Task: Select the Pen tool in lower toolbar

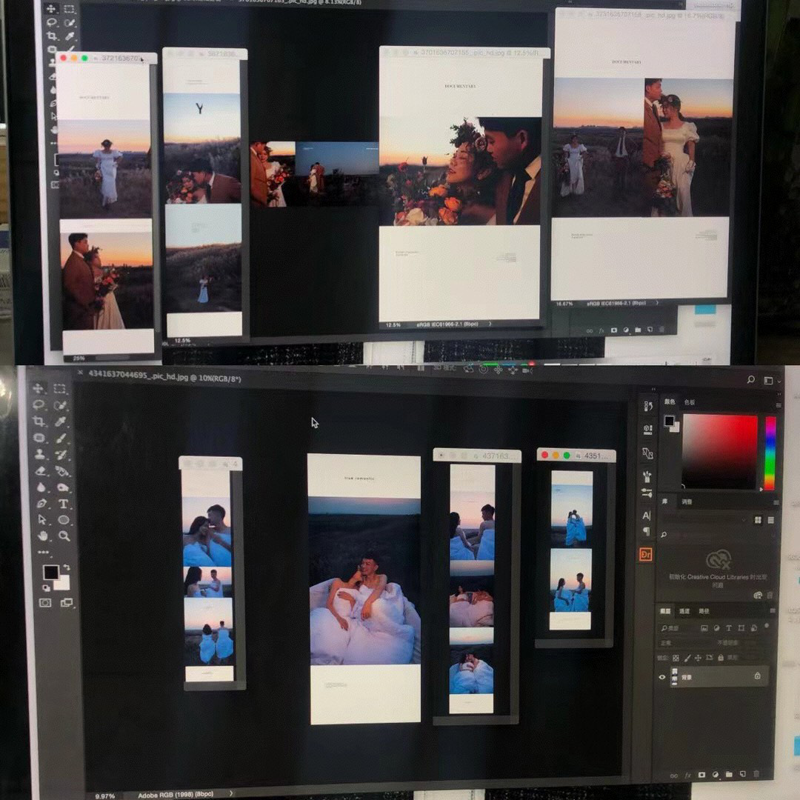Action: pos(41,504)
